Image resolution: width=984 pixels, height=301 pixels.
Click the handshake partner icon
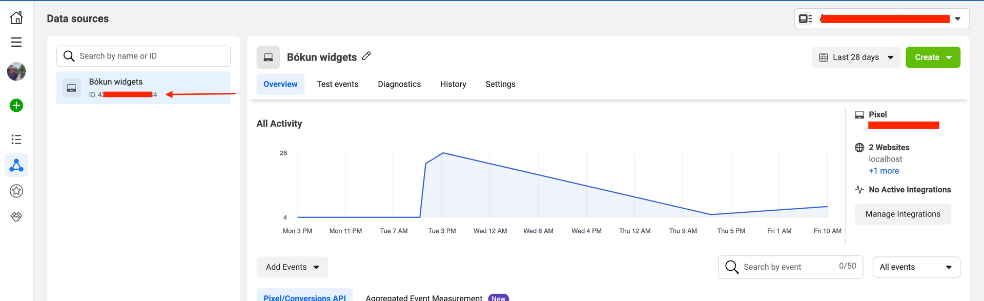coord(16,217)
